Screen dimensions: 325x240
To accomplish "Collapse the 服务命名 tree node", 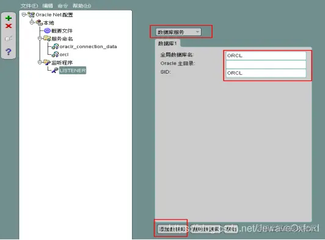I will pyautogui.click(x=40, y=38).
